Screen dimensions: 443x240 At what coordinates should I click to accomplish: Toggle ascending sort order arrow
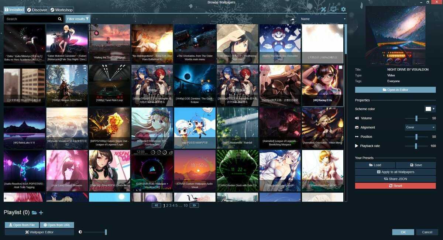pos(293,19)
